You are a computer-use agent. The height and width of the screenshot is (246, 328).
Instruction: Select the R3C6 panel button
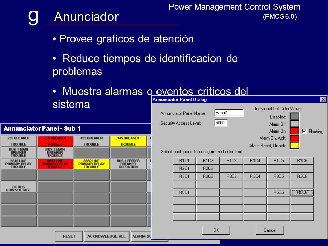pyautogui.click(x=302, y=176)
